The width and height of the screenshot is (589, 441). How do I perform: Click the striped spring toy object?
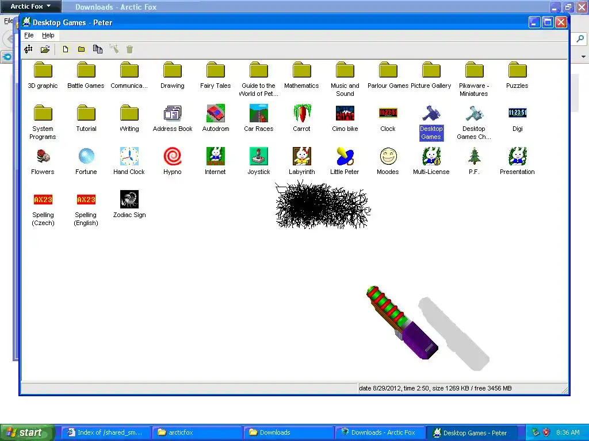(402, 323)
